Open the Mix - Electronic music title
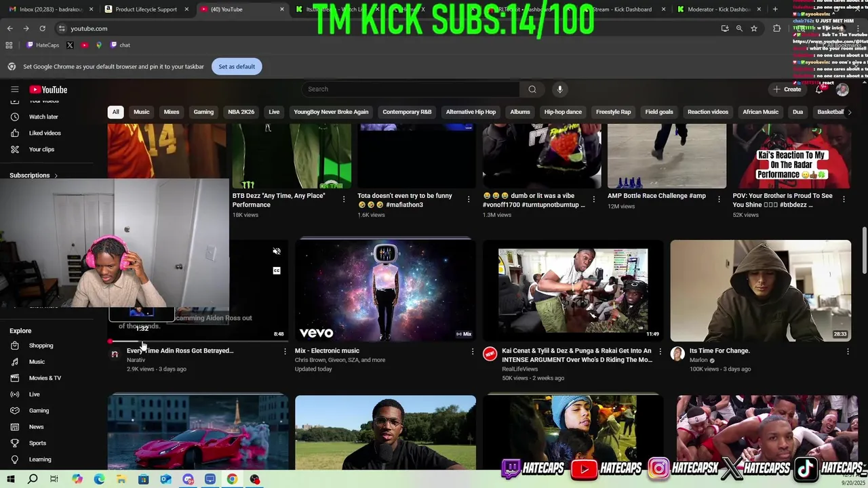The width and height of the screenshot is (868, 488). point(327,350)
